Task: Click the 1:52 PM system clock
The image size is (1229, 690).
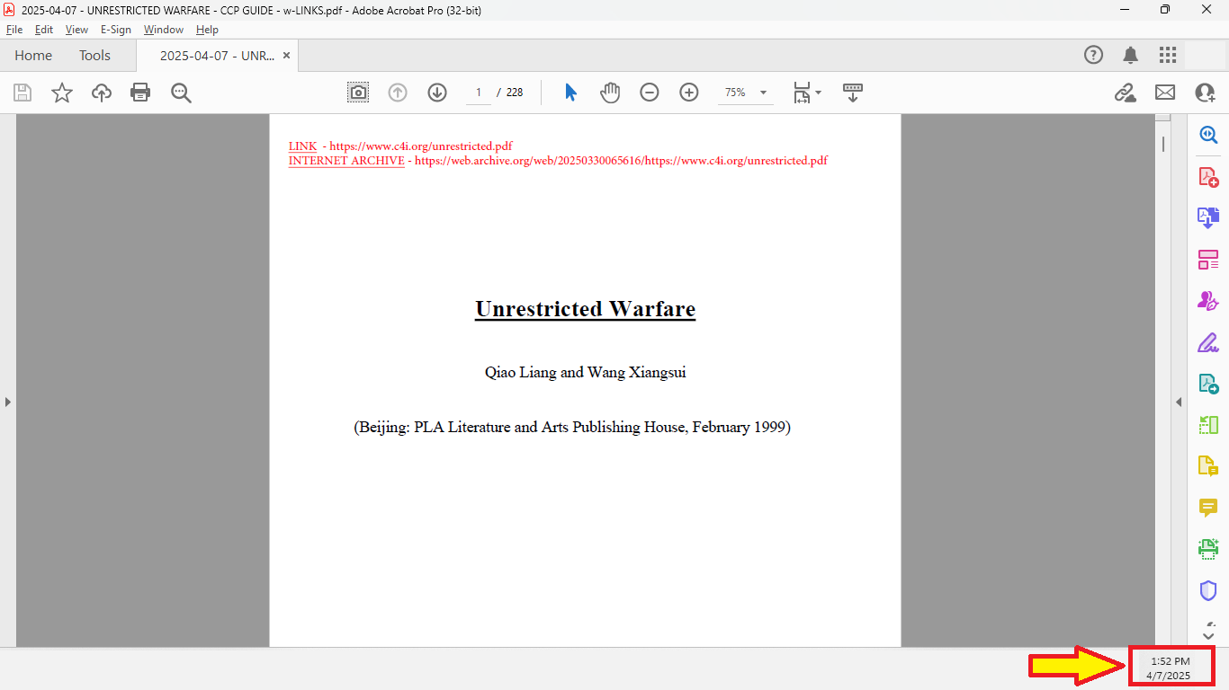Action: [x=1170, y=661]
